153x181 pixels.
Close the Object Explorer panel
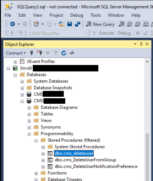tap(147, 44)
